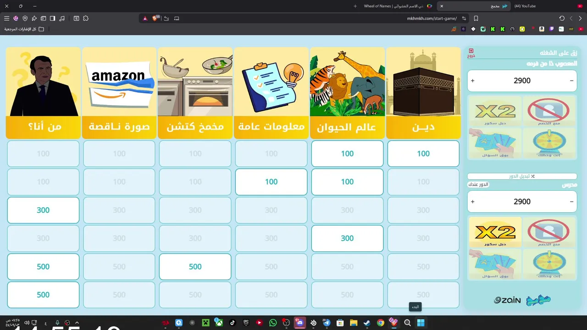Open the 500 question under مخمخ كتشن
This screenshot has height=330, width=587.
[x=195, y=267]
